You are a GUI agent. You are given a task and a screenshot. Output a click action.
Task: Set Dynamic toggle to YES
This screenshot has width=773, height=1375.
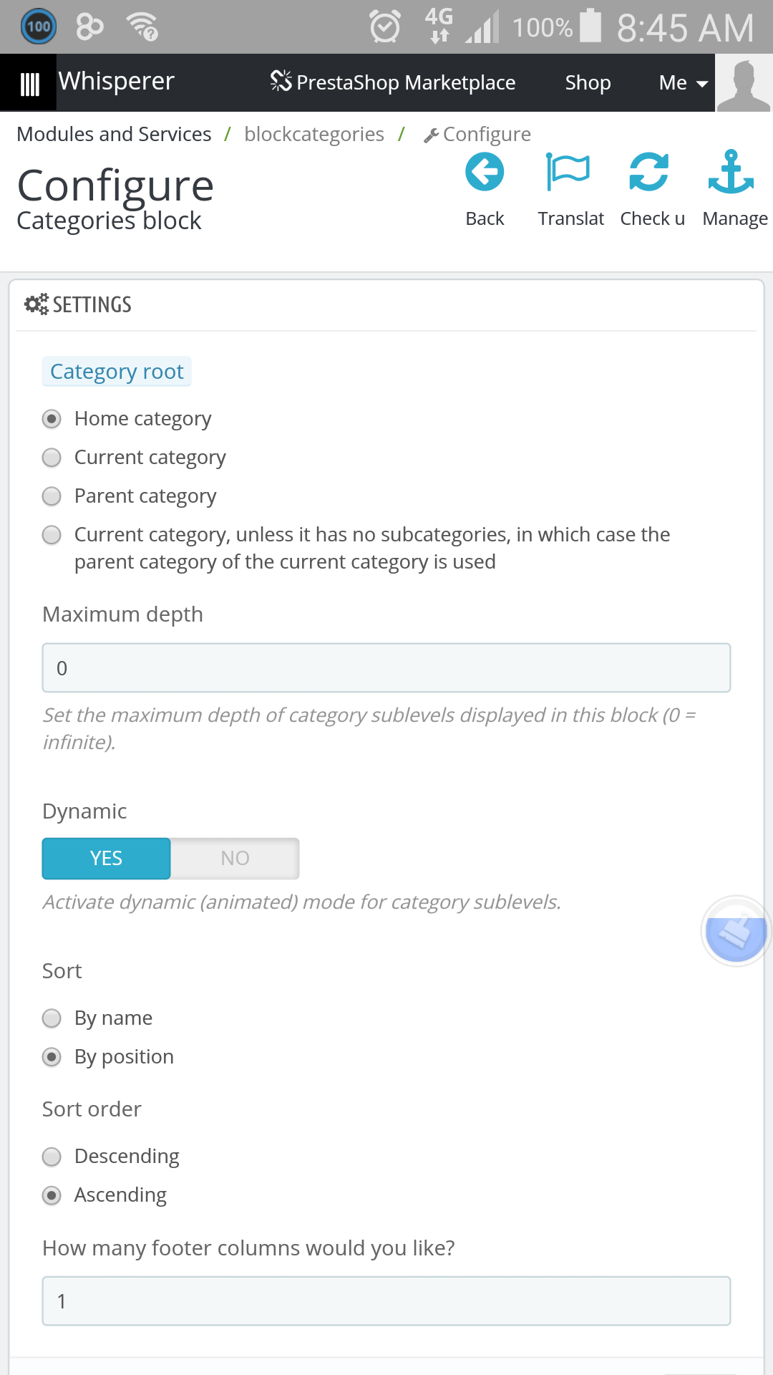click(x=106, y=859)
